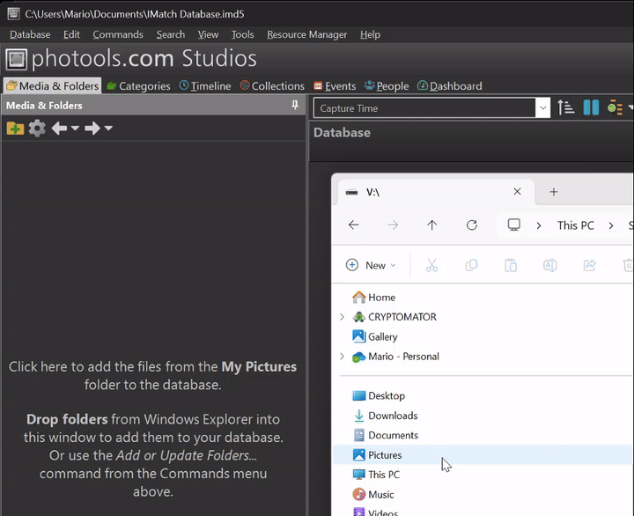Expand the CRYPTOMATOR tree node

[342, 317]
